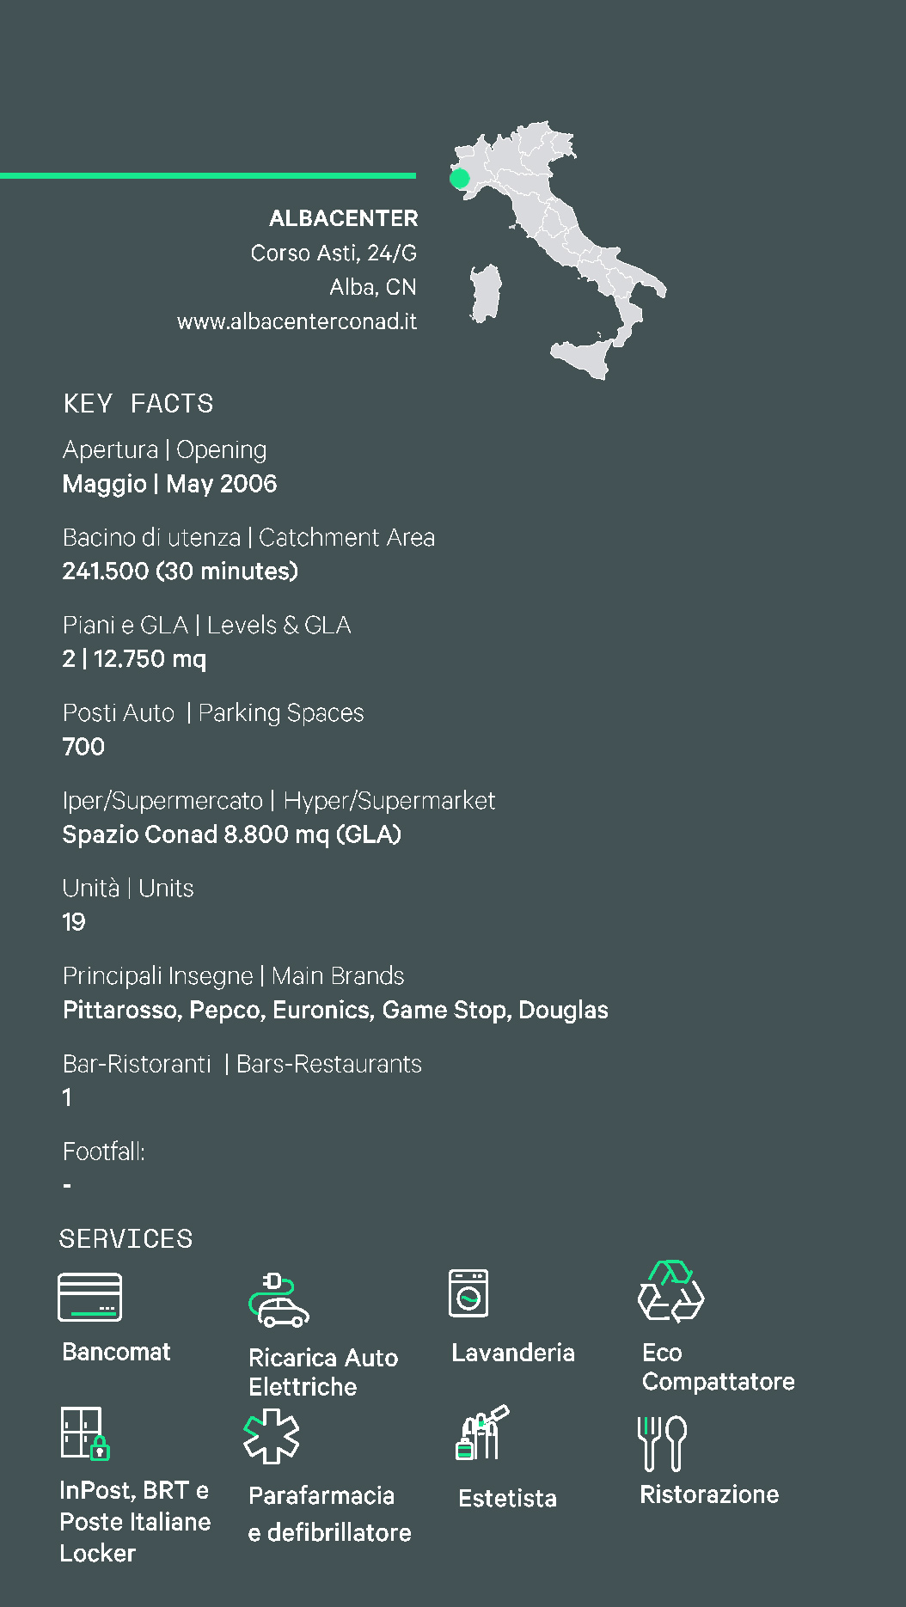This screenshot has height=1607, width=906.
Task: Select the Maggio | May 2006 opening date
Action: [x=169, y=484]
